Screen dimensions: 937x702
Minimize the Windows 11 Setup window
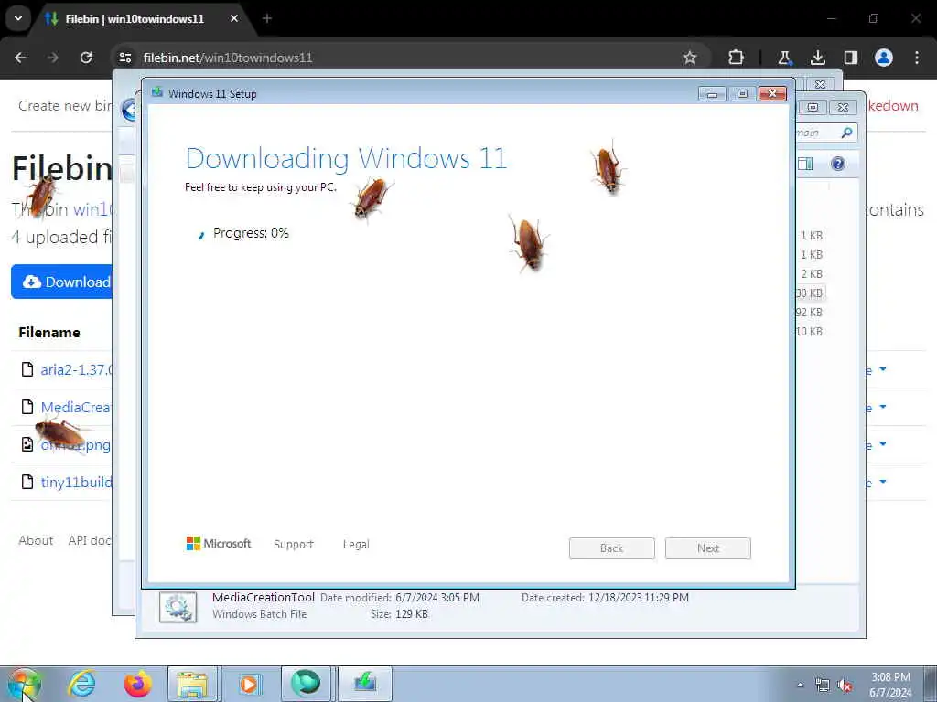point(712,94)
